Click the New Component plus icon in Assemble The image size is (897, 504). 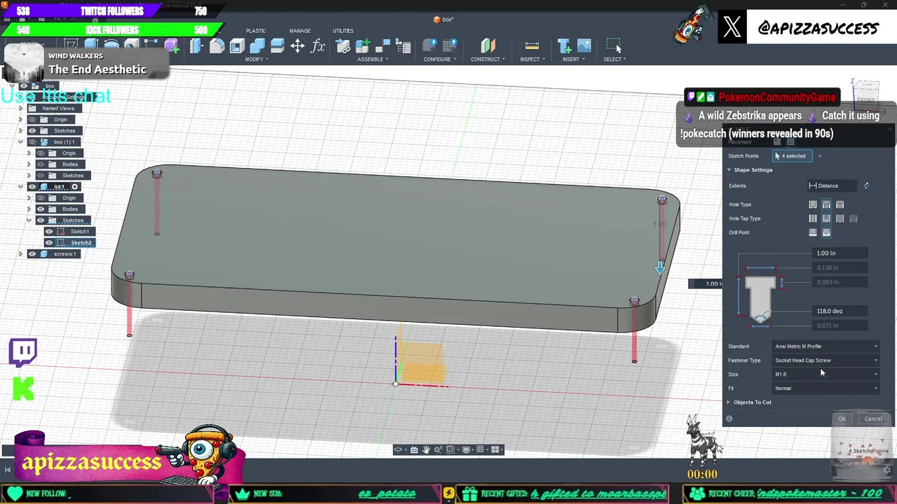(363, 46)
